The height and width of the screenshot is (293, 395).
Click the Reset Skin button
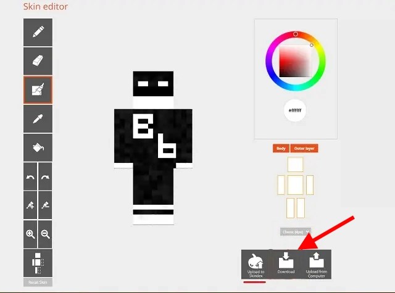[x=38, y=282]
